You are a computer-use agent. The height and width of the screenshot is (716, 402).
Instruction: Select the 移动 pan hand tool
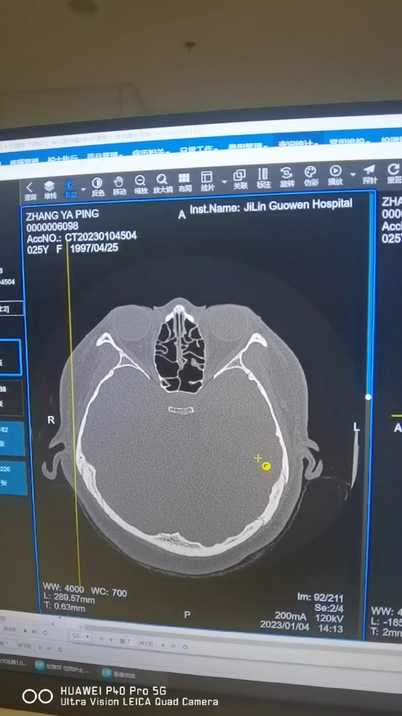coord(119,186)
